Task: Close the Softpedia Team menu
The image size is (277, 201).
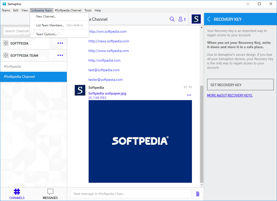Action: click(42, 10)
